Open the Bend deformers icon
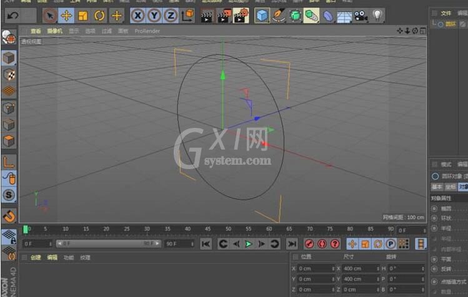The height and width of the screenshot is (297, 468). coord(327,16)
